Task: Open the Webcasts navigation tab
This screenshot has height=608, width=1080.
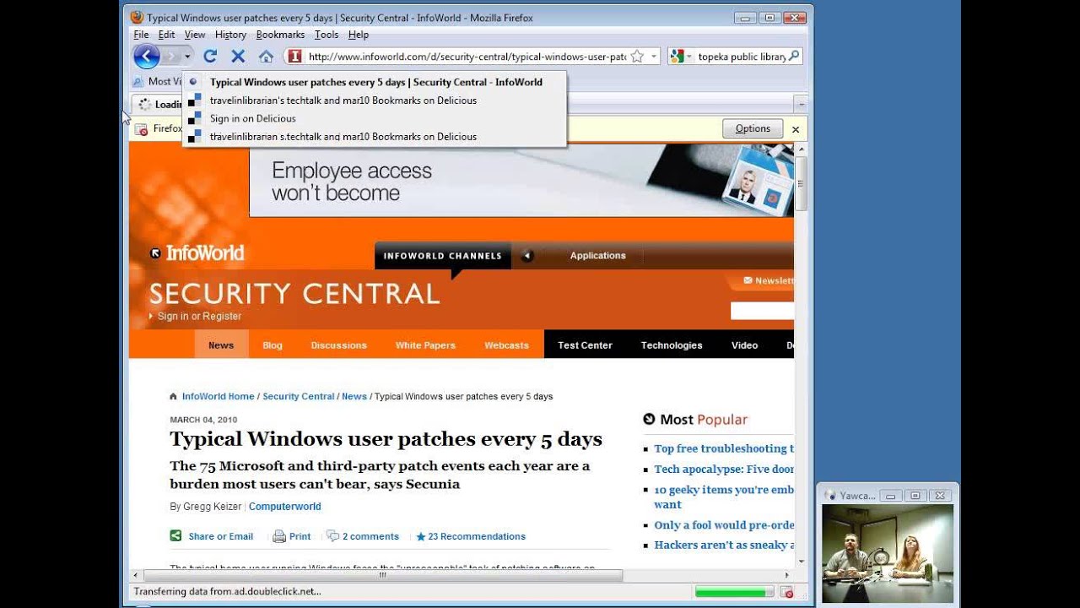Action: [506, 345]
